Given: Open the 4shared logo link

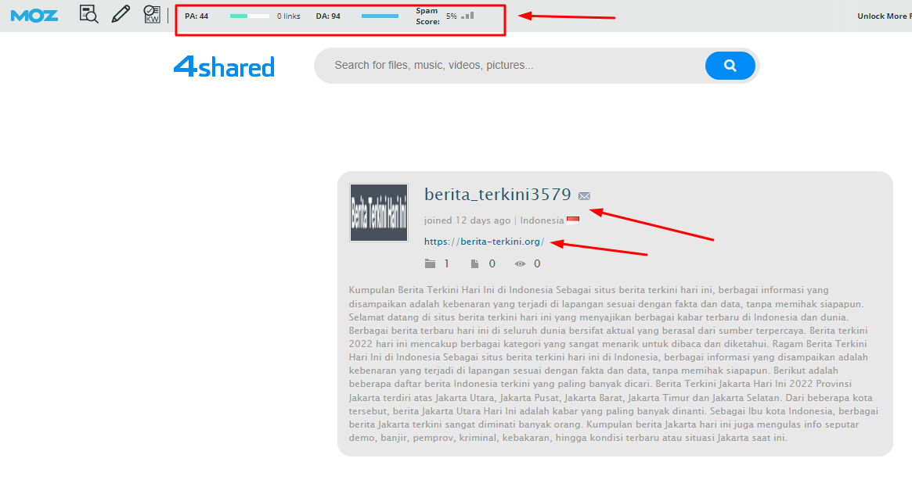Looking at the screenshot, I should (224, 67).
